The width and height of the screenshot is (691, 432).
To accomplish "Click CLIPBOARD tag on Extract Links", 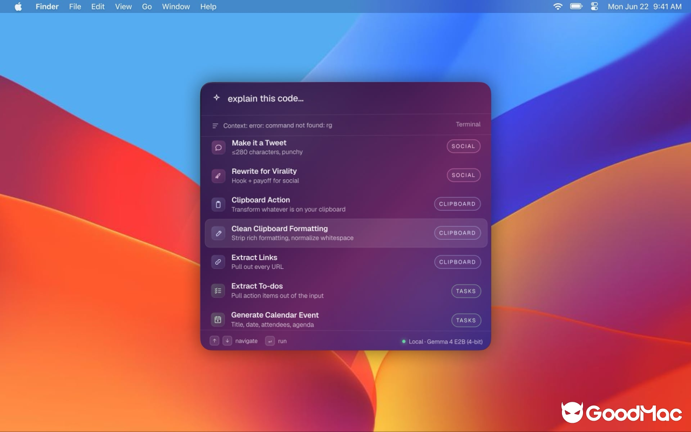I will 457,262.
